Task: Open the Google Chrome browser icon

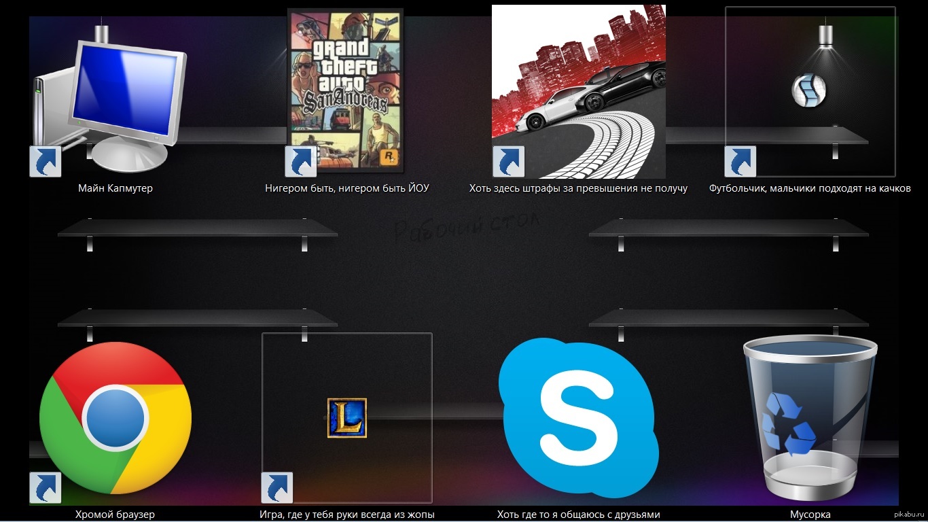Action: pos(115,417)
